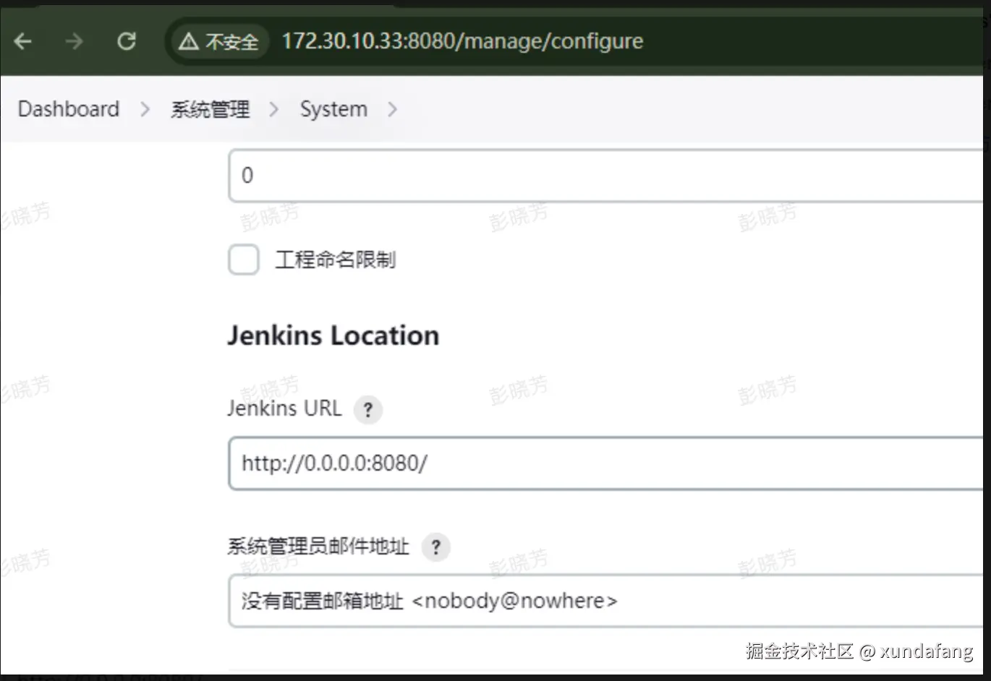Expand the chevron after System breadcrumb

pos(393,109)
